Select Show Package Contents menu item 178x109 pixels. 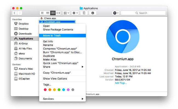[58, 29]
